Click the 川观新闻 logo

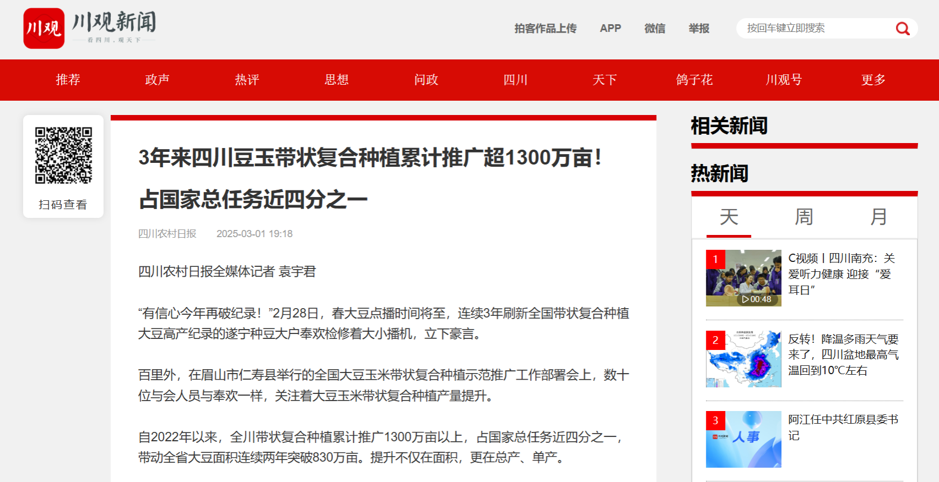(90, 28)
